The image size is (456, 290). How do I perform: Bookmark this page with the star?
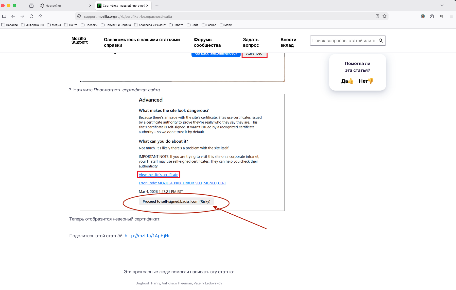point(384,16)
